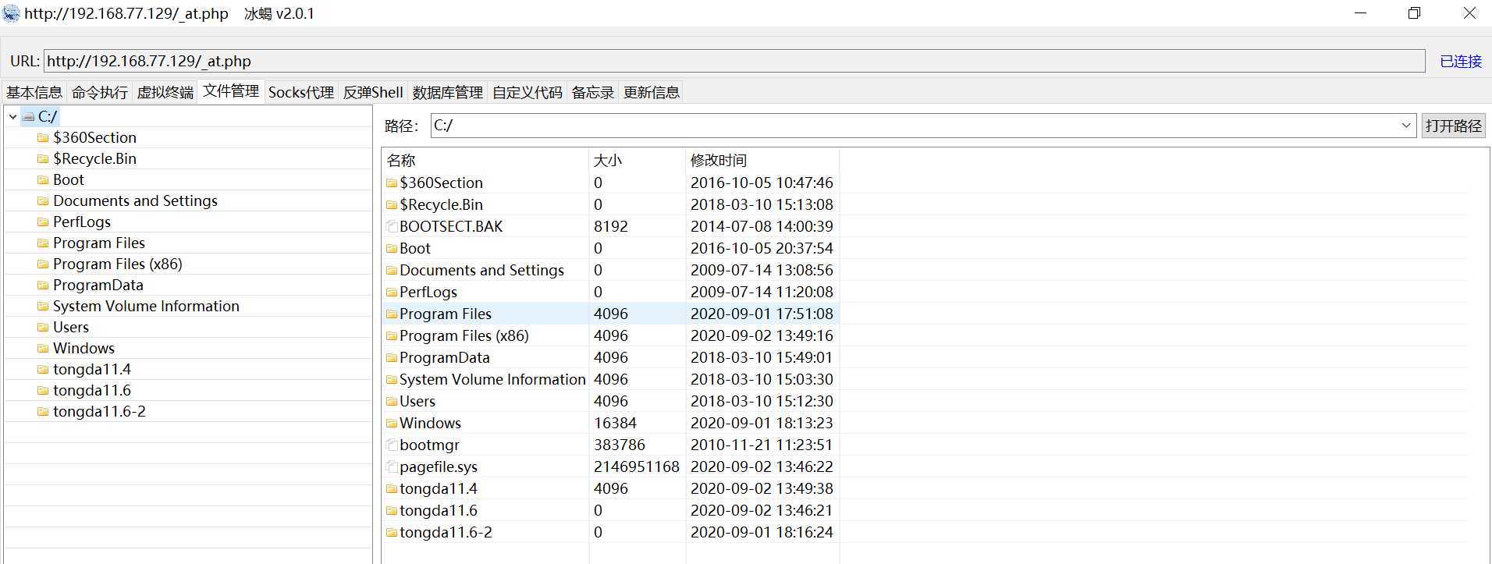Click timestamp 2014-07-08 14:00:39
Viewport: 1492px width, 564px height.
point(762,226)
